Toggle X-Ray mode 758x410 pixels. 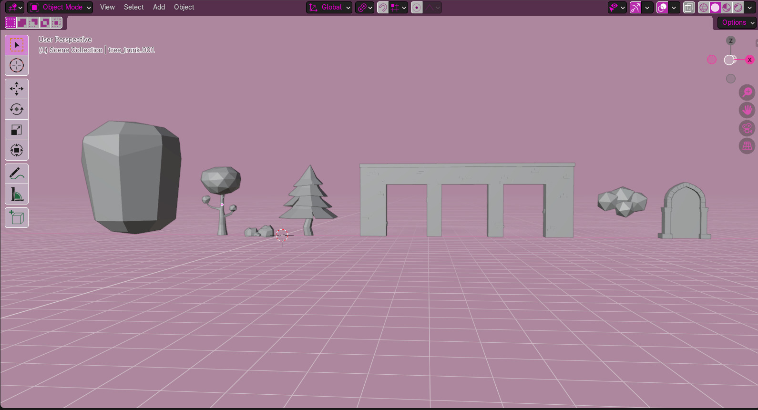click(689, 7)
